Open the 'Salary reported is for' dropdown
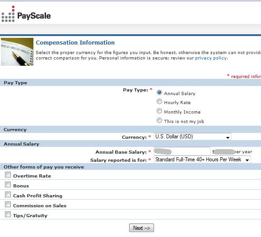 [202, 160]
